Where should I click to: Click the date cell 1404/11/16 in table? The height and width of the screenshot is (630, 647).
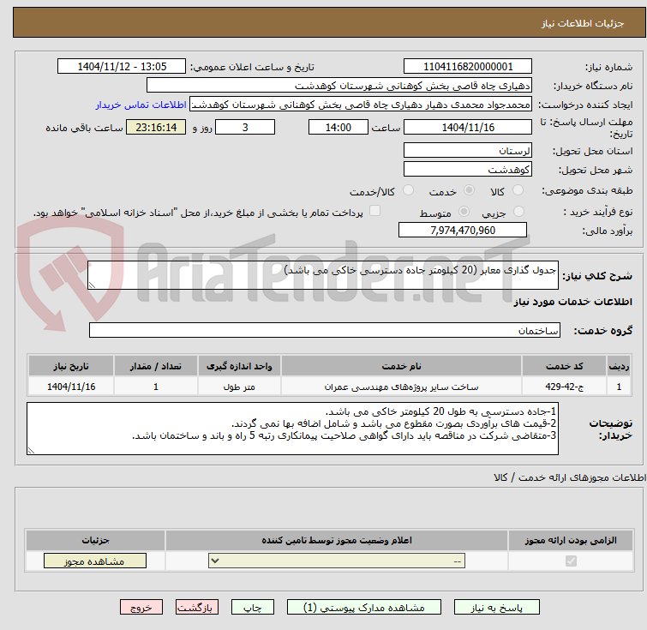click(x=71, y=387)
